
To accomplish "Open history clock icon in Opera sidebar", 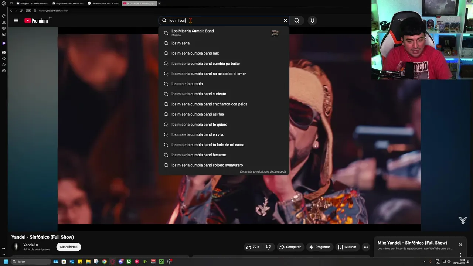I will click(4, 59).
